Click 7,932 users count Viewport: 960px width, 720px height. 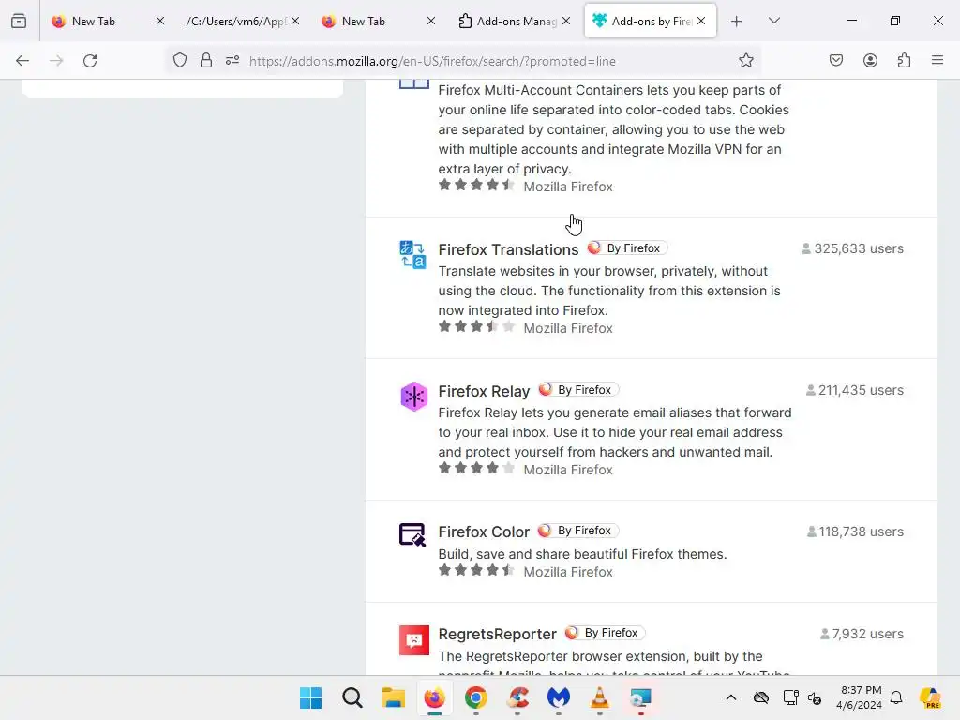[x=862, y=634]
